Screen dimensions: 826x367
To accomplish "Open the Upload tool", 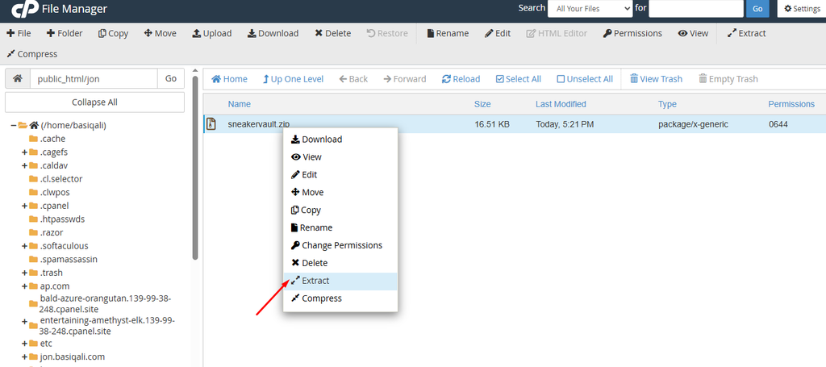I will [211, 33].
